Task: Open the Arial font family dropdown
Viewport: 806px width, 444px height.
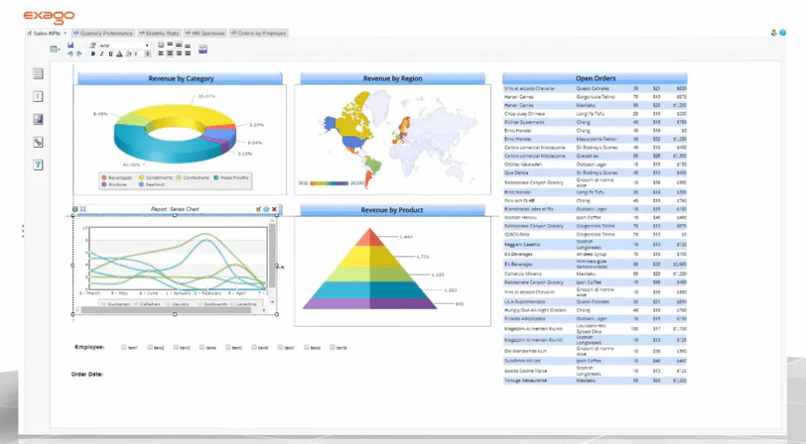Action: (147, 46)
